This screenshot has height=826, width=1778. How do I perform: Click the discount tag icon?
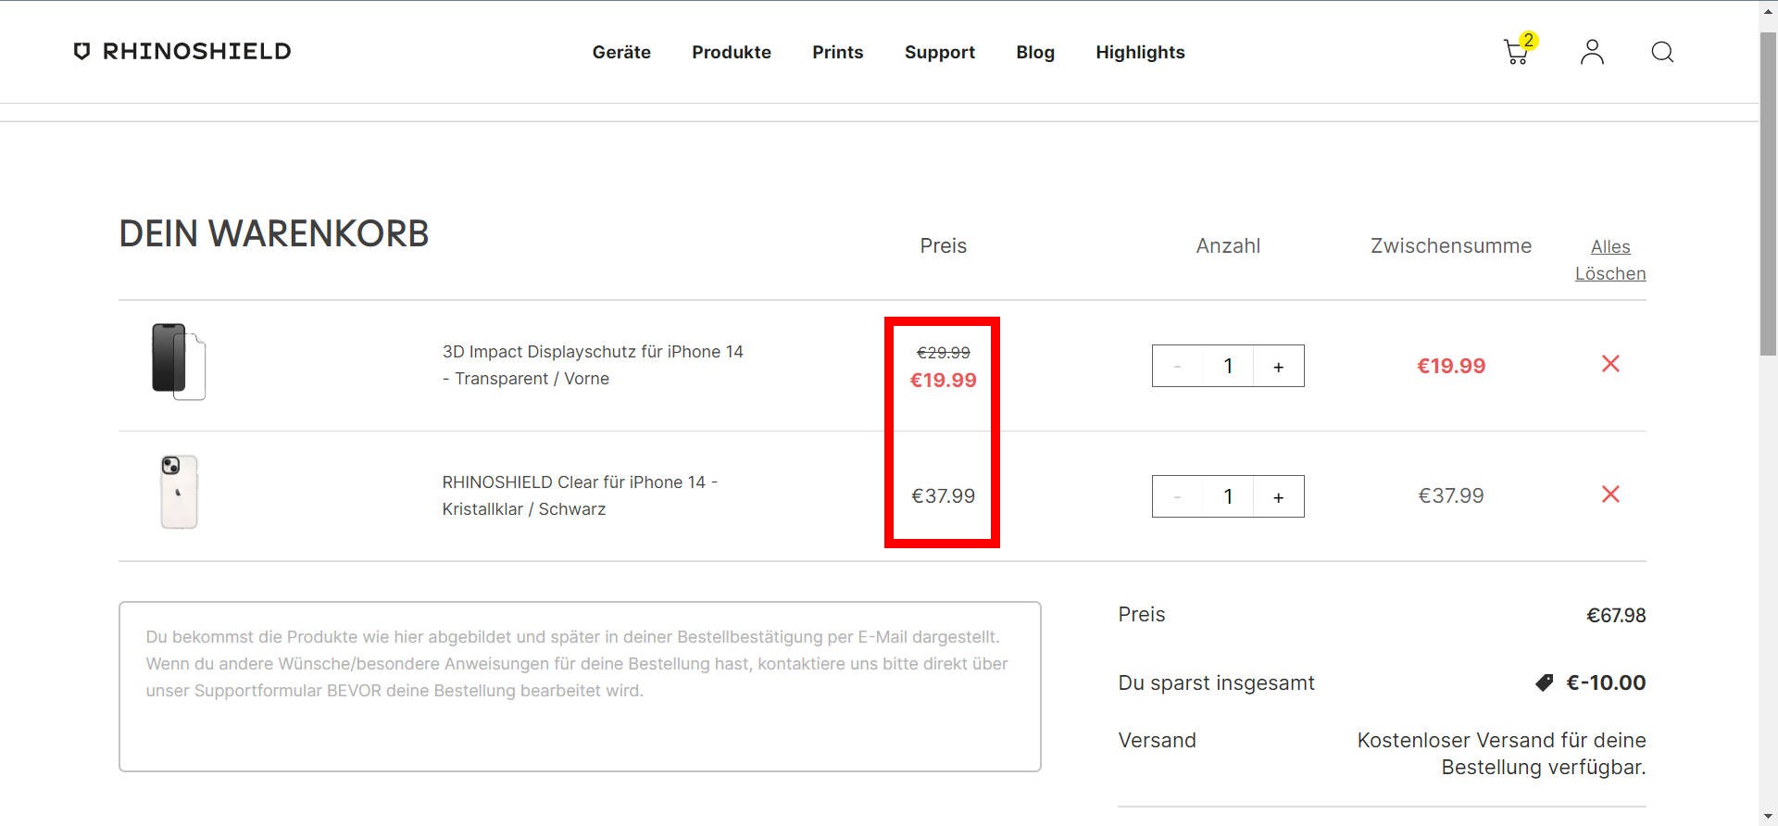1544,683
